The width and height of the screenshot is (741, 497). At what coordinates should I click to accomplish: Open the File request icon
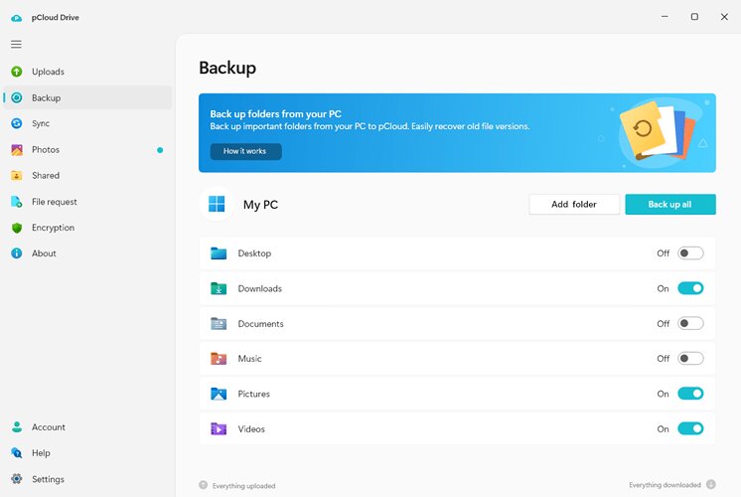click(17, 202)
